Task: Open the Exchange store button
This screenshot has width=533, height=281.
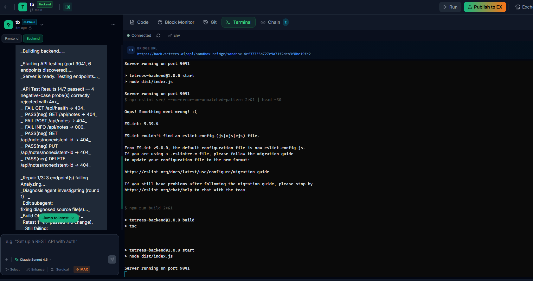Action: (x=523, y=7)
